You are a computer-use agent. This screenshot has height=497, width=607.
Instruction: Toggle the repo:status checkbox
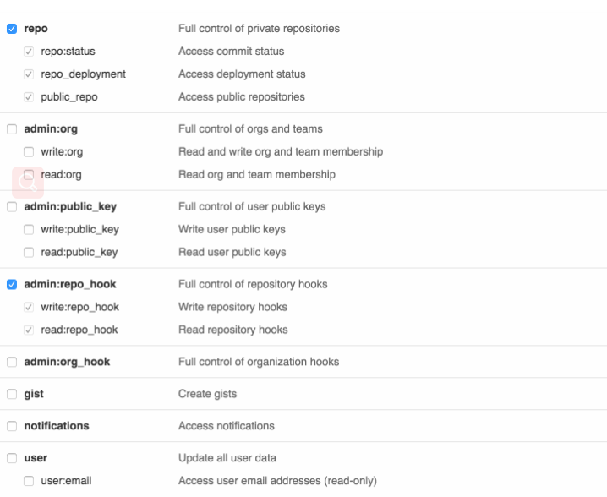(28, 52)
